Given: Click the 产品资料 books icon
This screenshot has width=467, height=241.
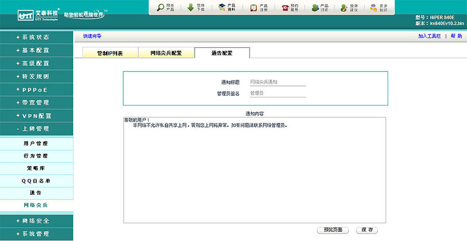Looking at the screenshot, I should (x=221, y=7).
